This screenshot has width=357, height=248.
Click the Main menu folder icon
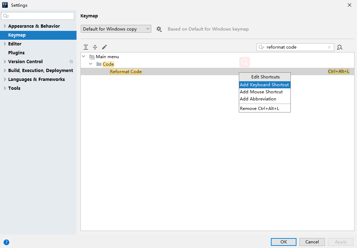(x=92, y=57)
